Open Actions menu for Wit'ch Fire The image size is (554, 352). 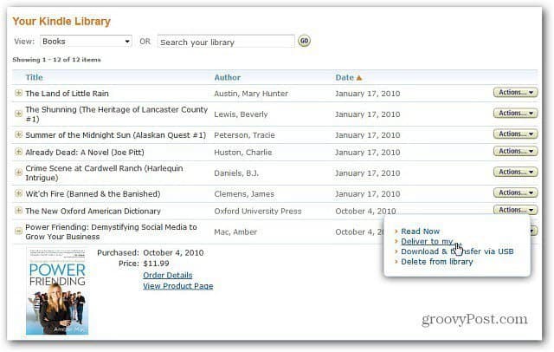[516, 192]
